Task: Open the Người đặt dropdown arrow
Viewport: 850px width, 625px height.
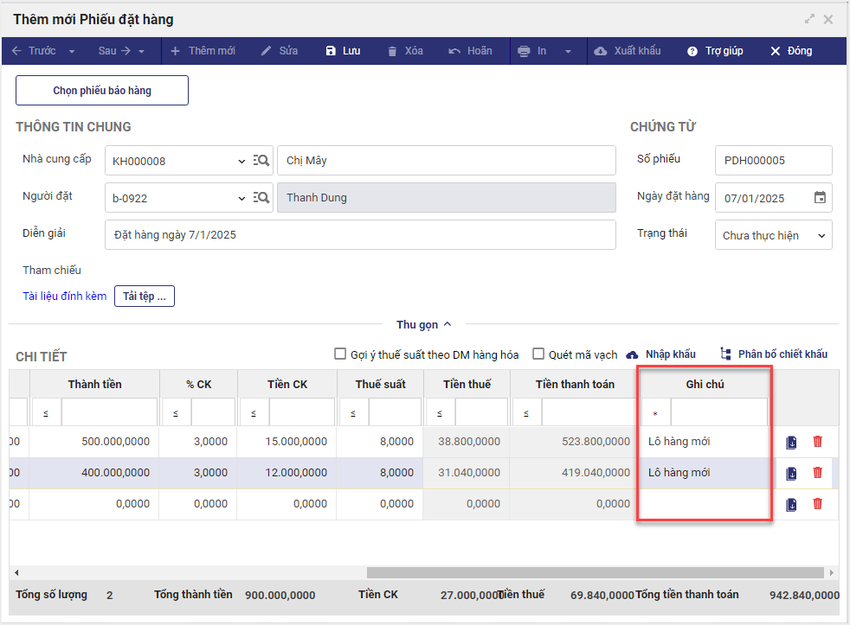Action: 241,198
